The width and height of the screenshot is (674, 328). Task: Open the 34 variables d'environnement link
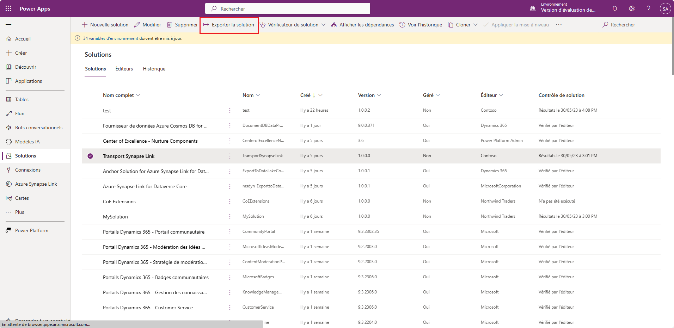[110, 38]
